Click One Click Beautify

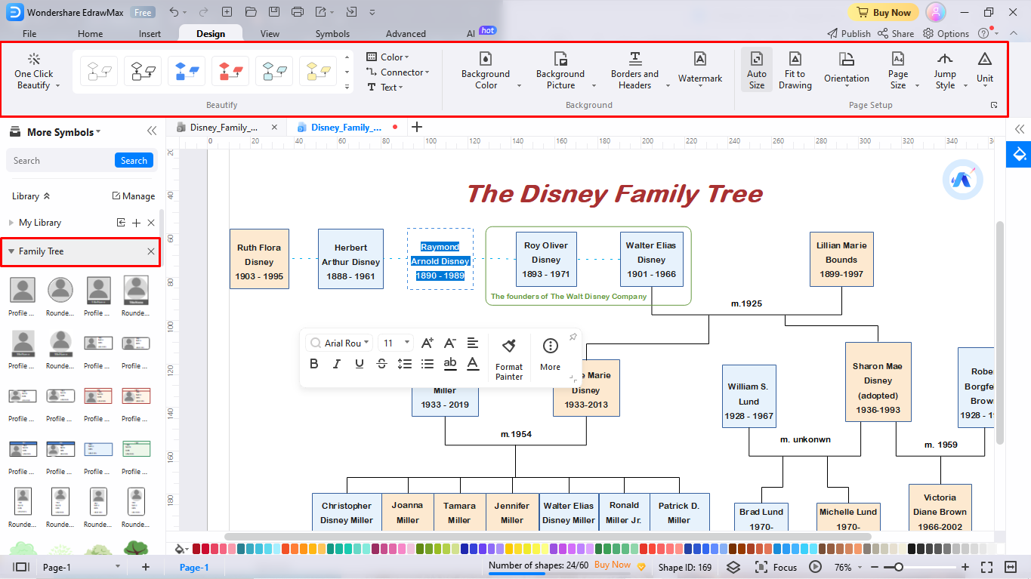pos(34,72)
